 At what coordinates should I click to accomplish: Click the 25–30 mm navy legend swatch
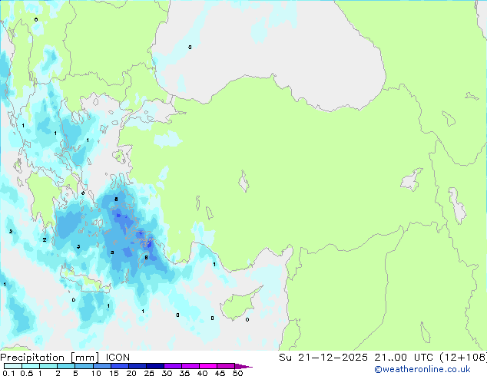point(155,366)
